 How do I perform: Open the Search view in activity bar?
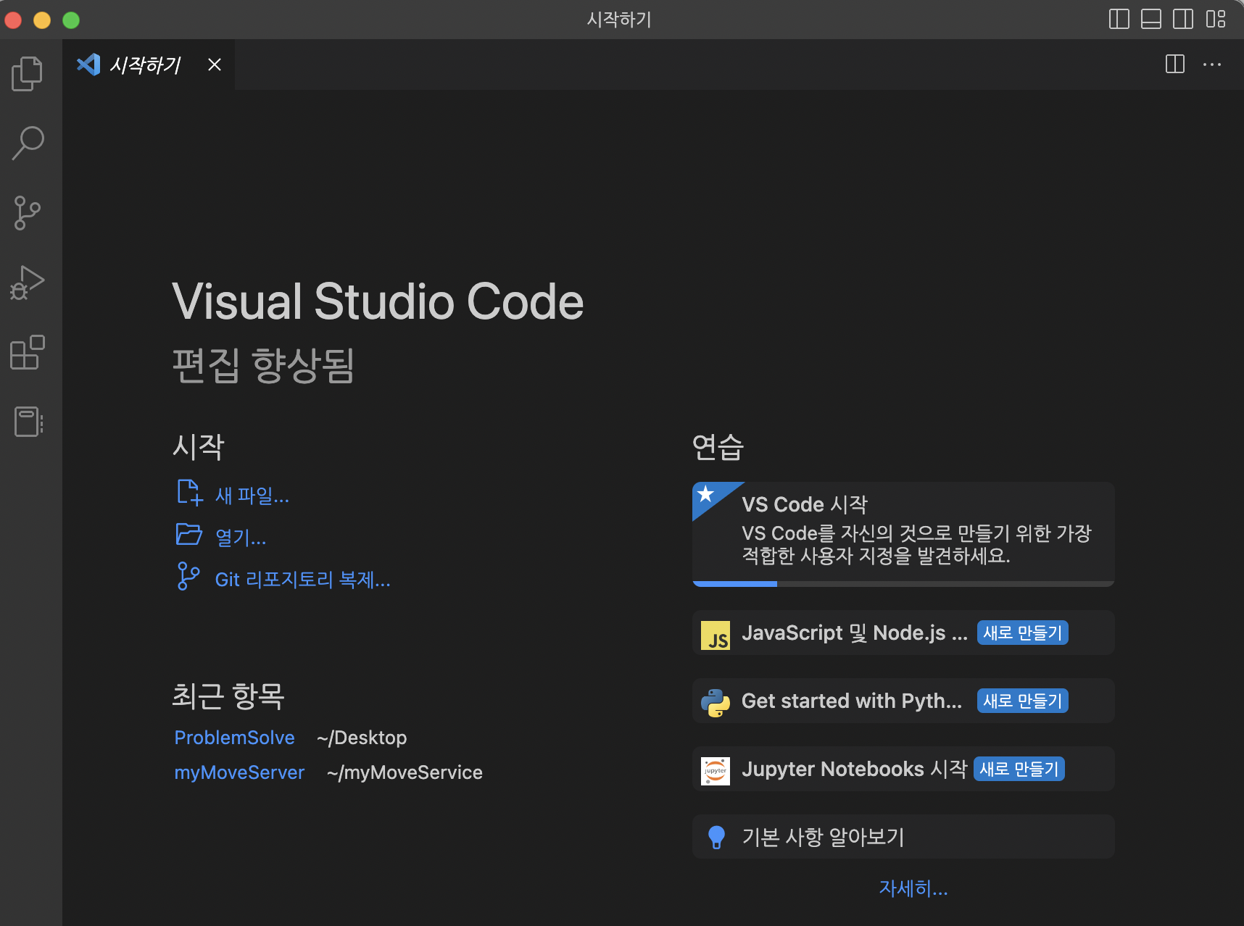click(28, 143)
